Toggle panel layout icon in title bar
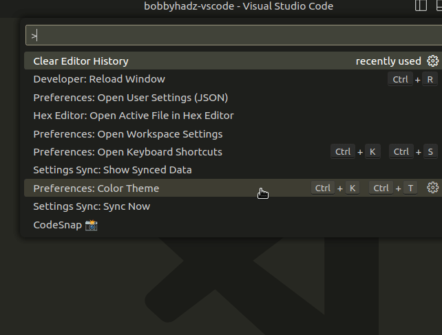 (x=439, y=6)
